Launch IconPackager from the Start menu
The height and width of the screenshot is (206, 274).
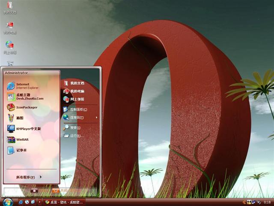click(x=31, y=107)
